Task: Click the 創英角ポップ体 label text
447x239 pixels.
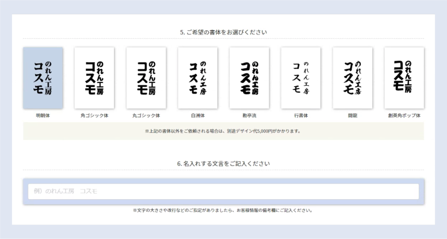Action: point(404,116)
